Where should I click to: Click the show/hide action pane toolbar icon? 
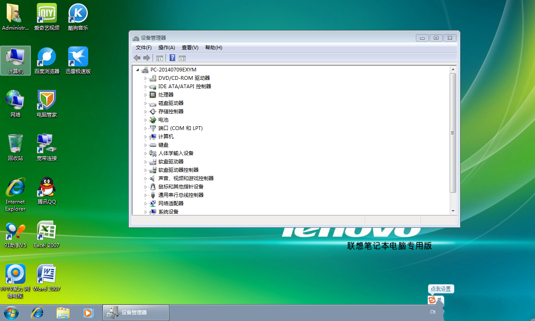pyautogui.click(x=182, y=58)
